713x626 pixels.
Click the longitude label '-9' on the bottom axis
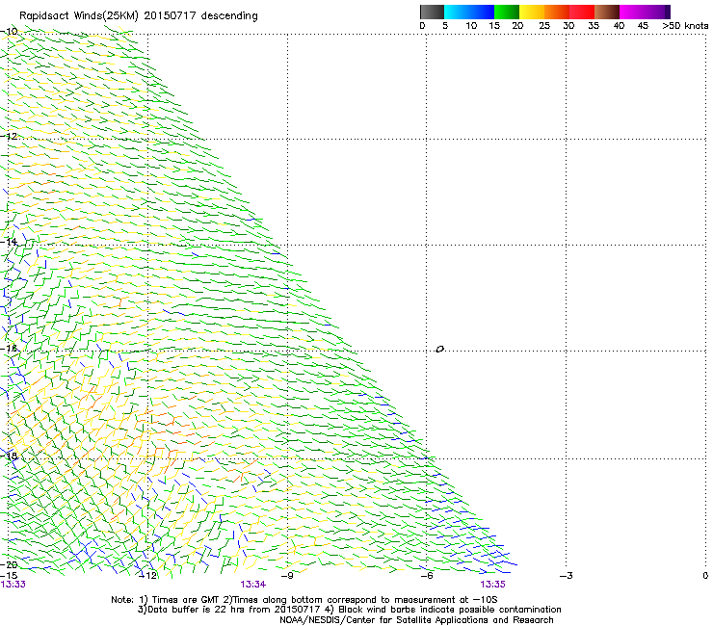coord(287,576)
